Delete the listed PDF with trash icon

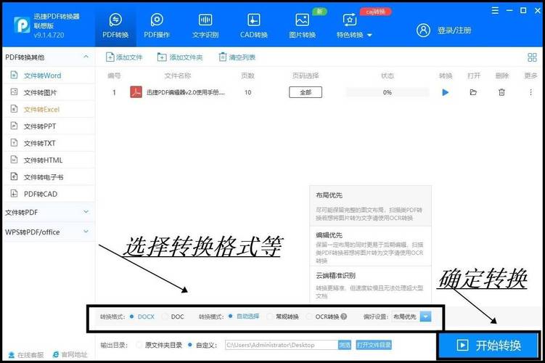click(x=501, y=92)
